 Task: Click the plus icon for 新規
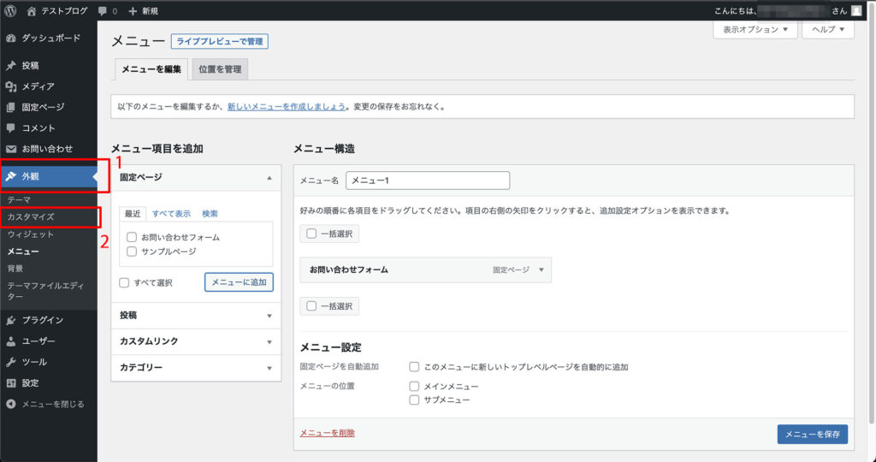click(133, 11)
